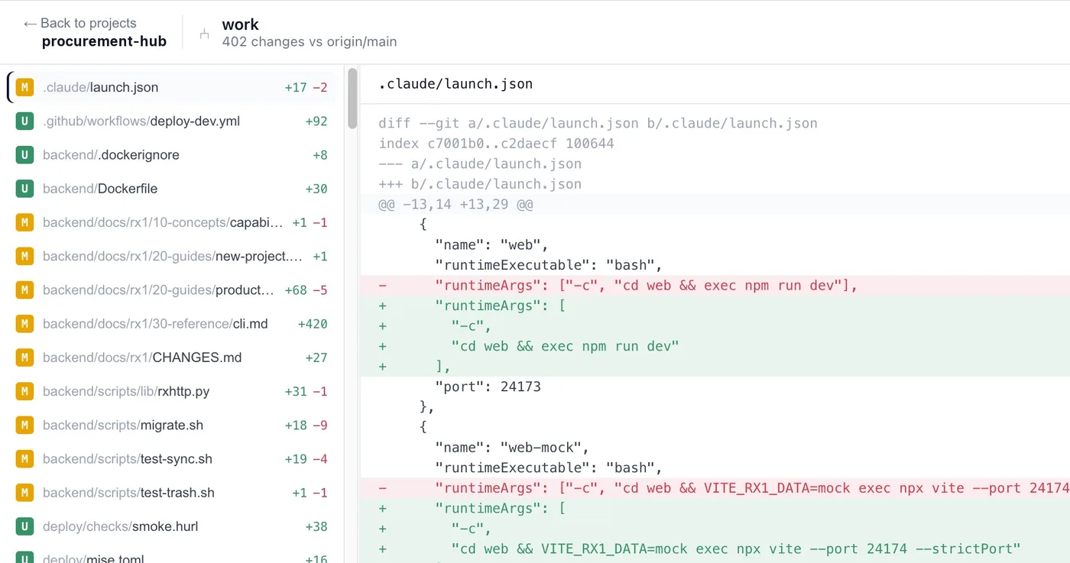Click the 'procurement-hub' project name
Viewport: 1070px width, 563px height.
click(104, 41)
